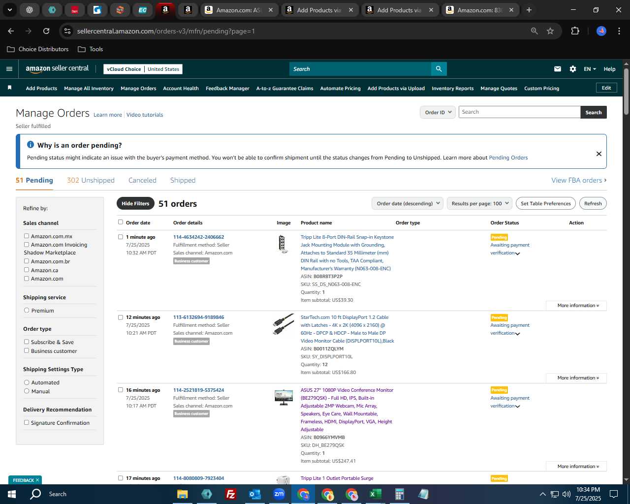Expand More information for StarTech DisplayPort order
The image size is (630, 504).
pyautogui.click(x=576, y=378)
